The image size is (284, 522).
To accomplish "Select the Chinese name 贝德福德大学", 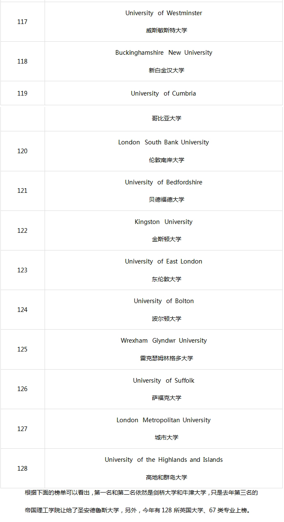I will pyautogui.click(x=167, y=200).
